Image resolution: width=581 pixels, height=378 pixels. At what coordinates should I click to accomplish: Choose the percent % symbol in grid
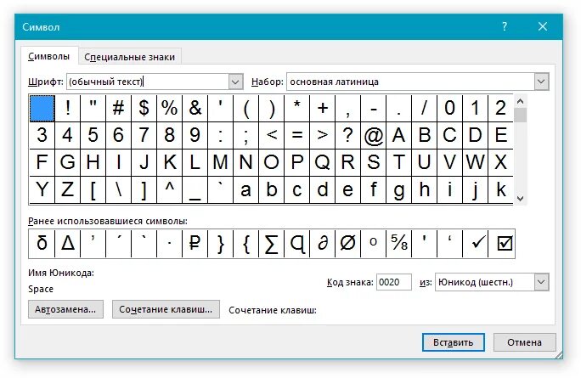tap(170, 108)
